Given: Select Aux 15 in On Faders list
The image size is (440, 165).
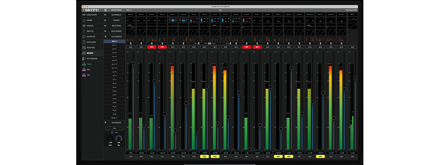Looking at the screenshot, I should [x=114, y=72].
